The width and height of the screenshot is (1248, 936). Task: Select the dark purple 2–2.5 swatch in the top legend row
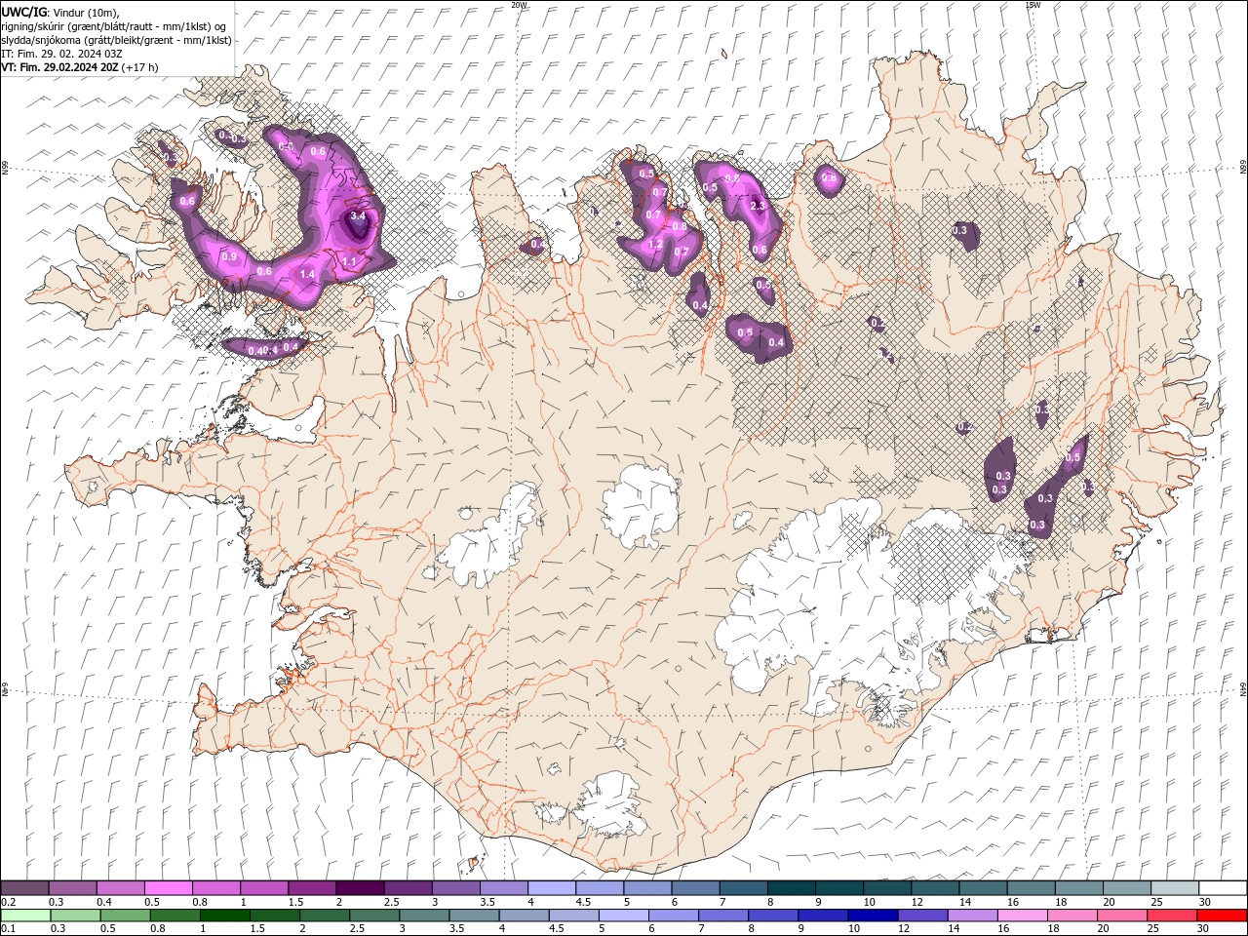359,887
